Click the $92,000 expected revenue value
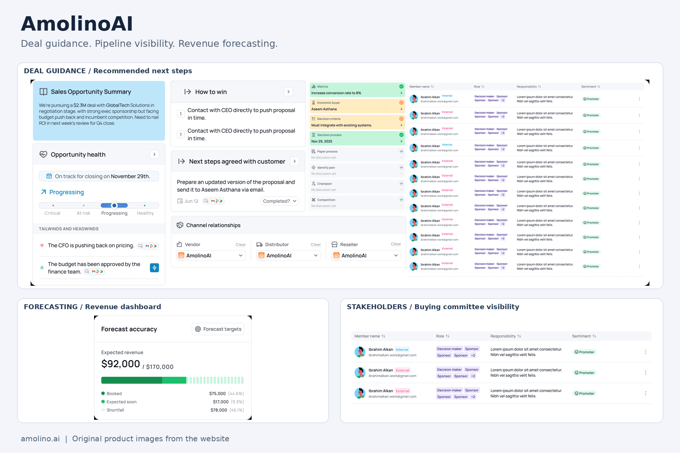The image size is (680, 453). click(121, 364)
